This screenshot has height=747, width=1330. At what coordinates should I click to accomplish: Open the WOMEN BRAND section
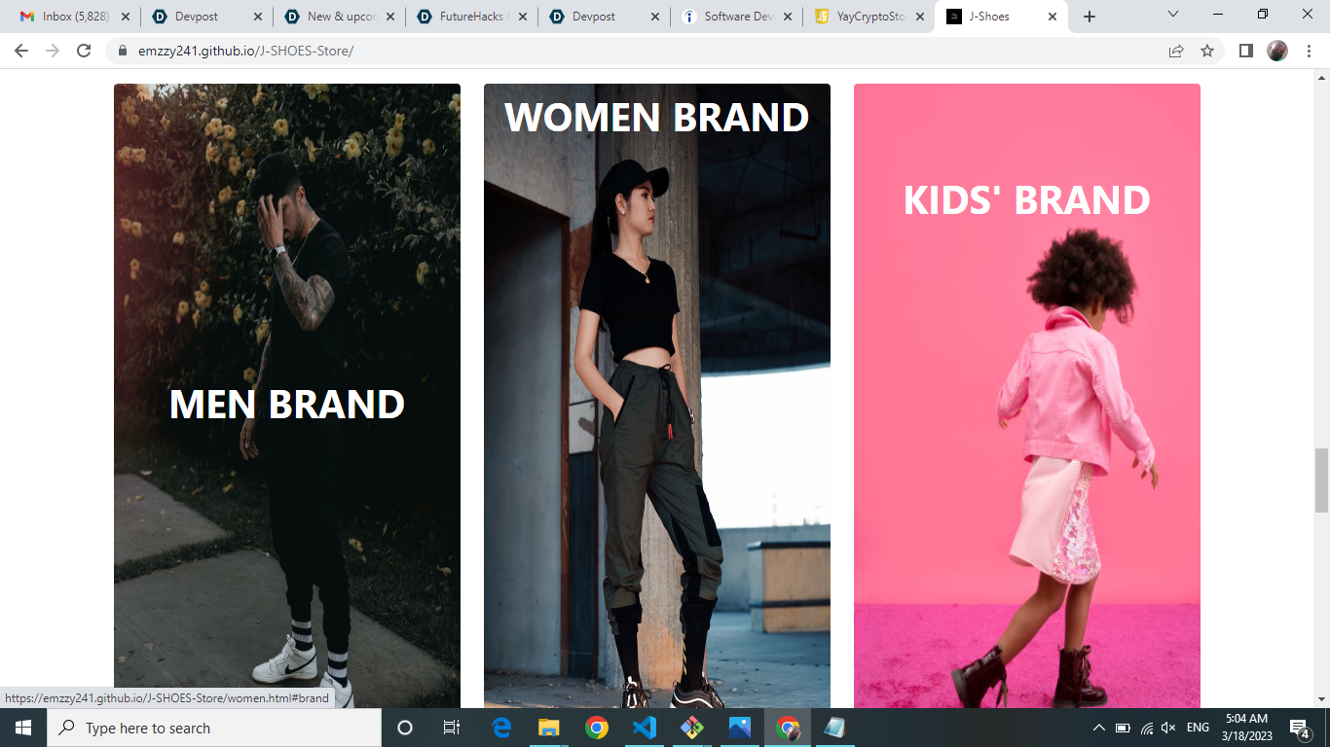coord(657,389)
